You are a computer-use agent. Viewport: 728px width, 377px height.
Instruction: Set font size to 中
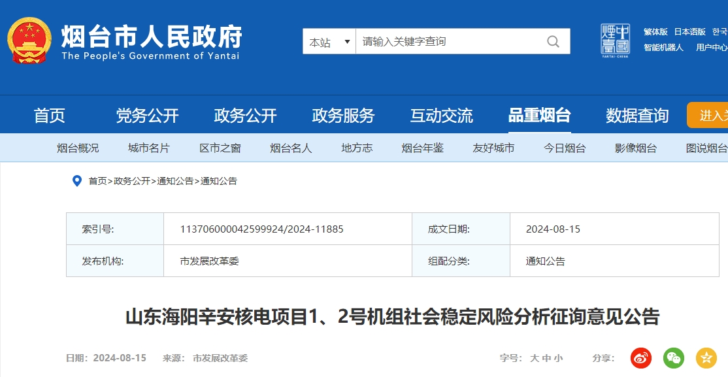pyautogui.click(x=546, y=358)
